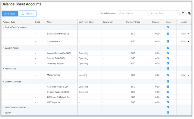This screenshot has width=194, height=119.
Task: Open the Account Type filter field
Action: 164,13
